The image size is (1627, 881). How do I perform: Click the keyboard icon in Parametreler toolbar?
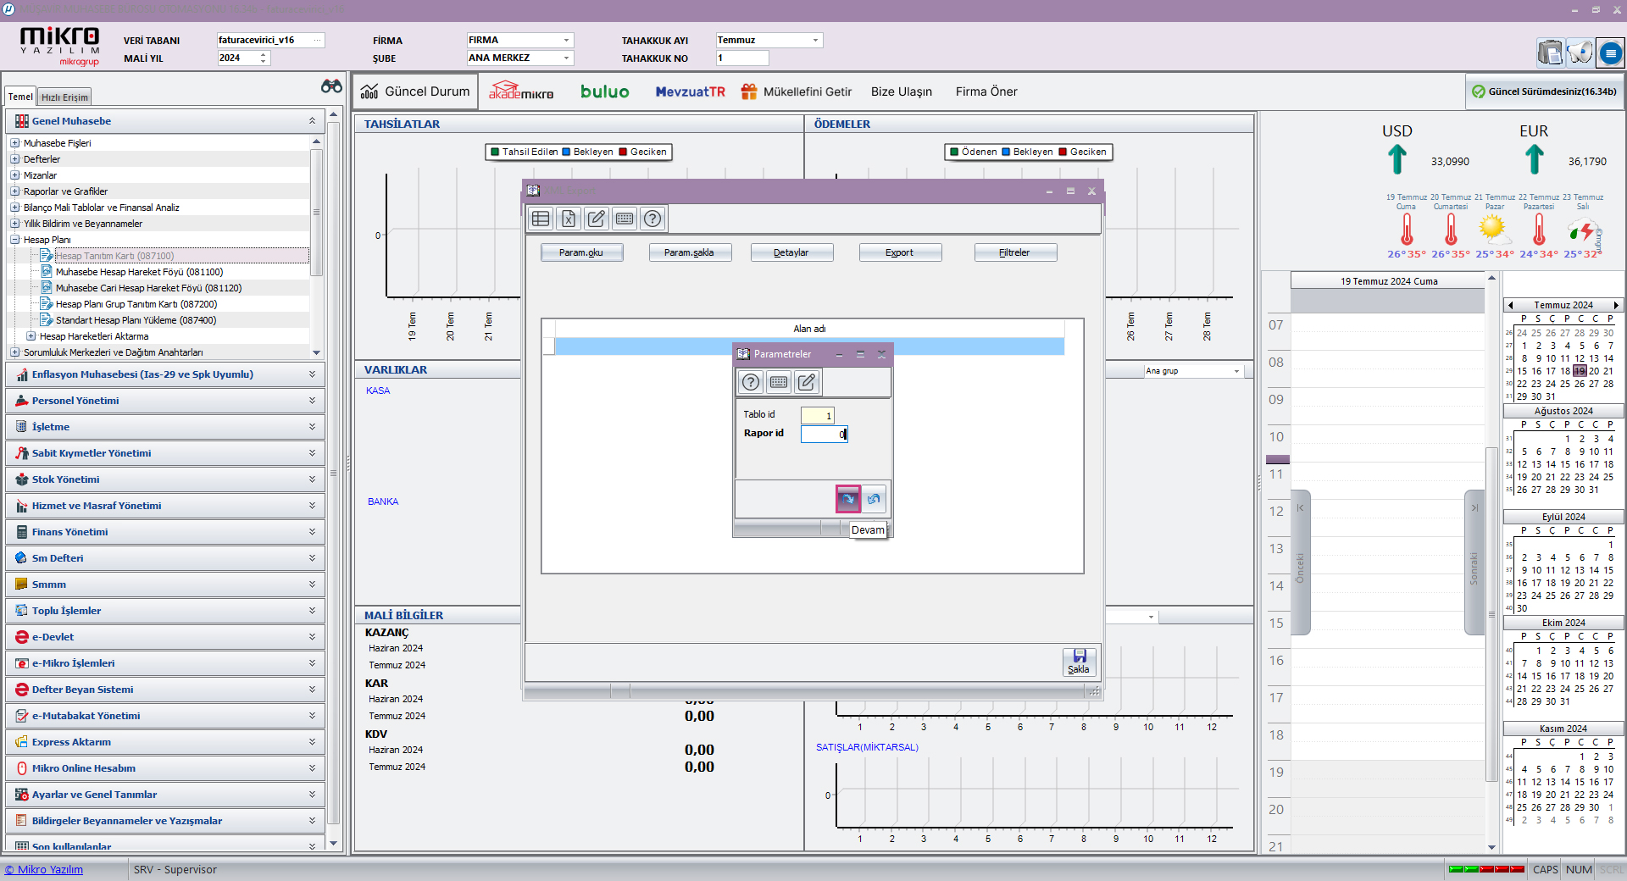(779, 382)
